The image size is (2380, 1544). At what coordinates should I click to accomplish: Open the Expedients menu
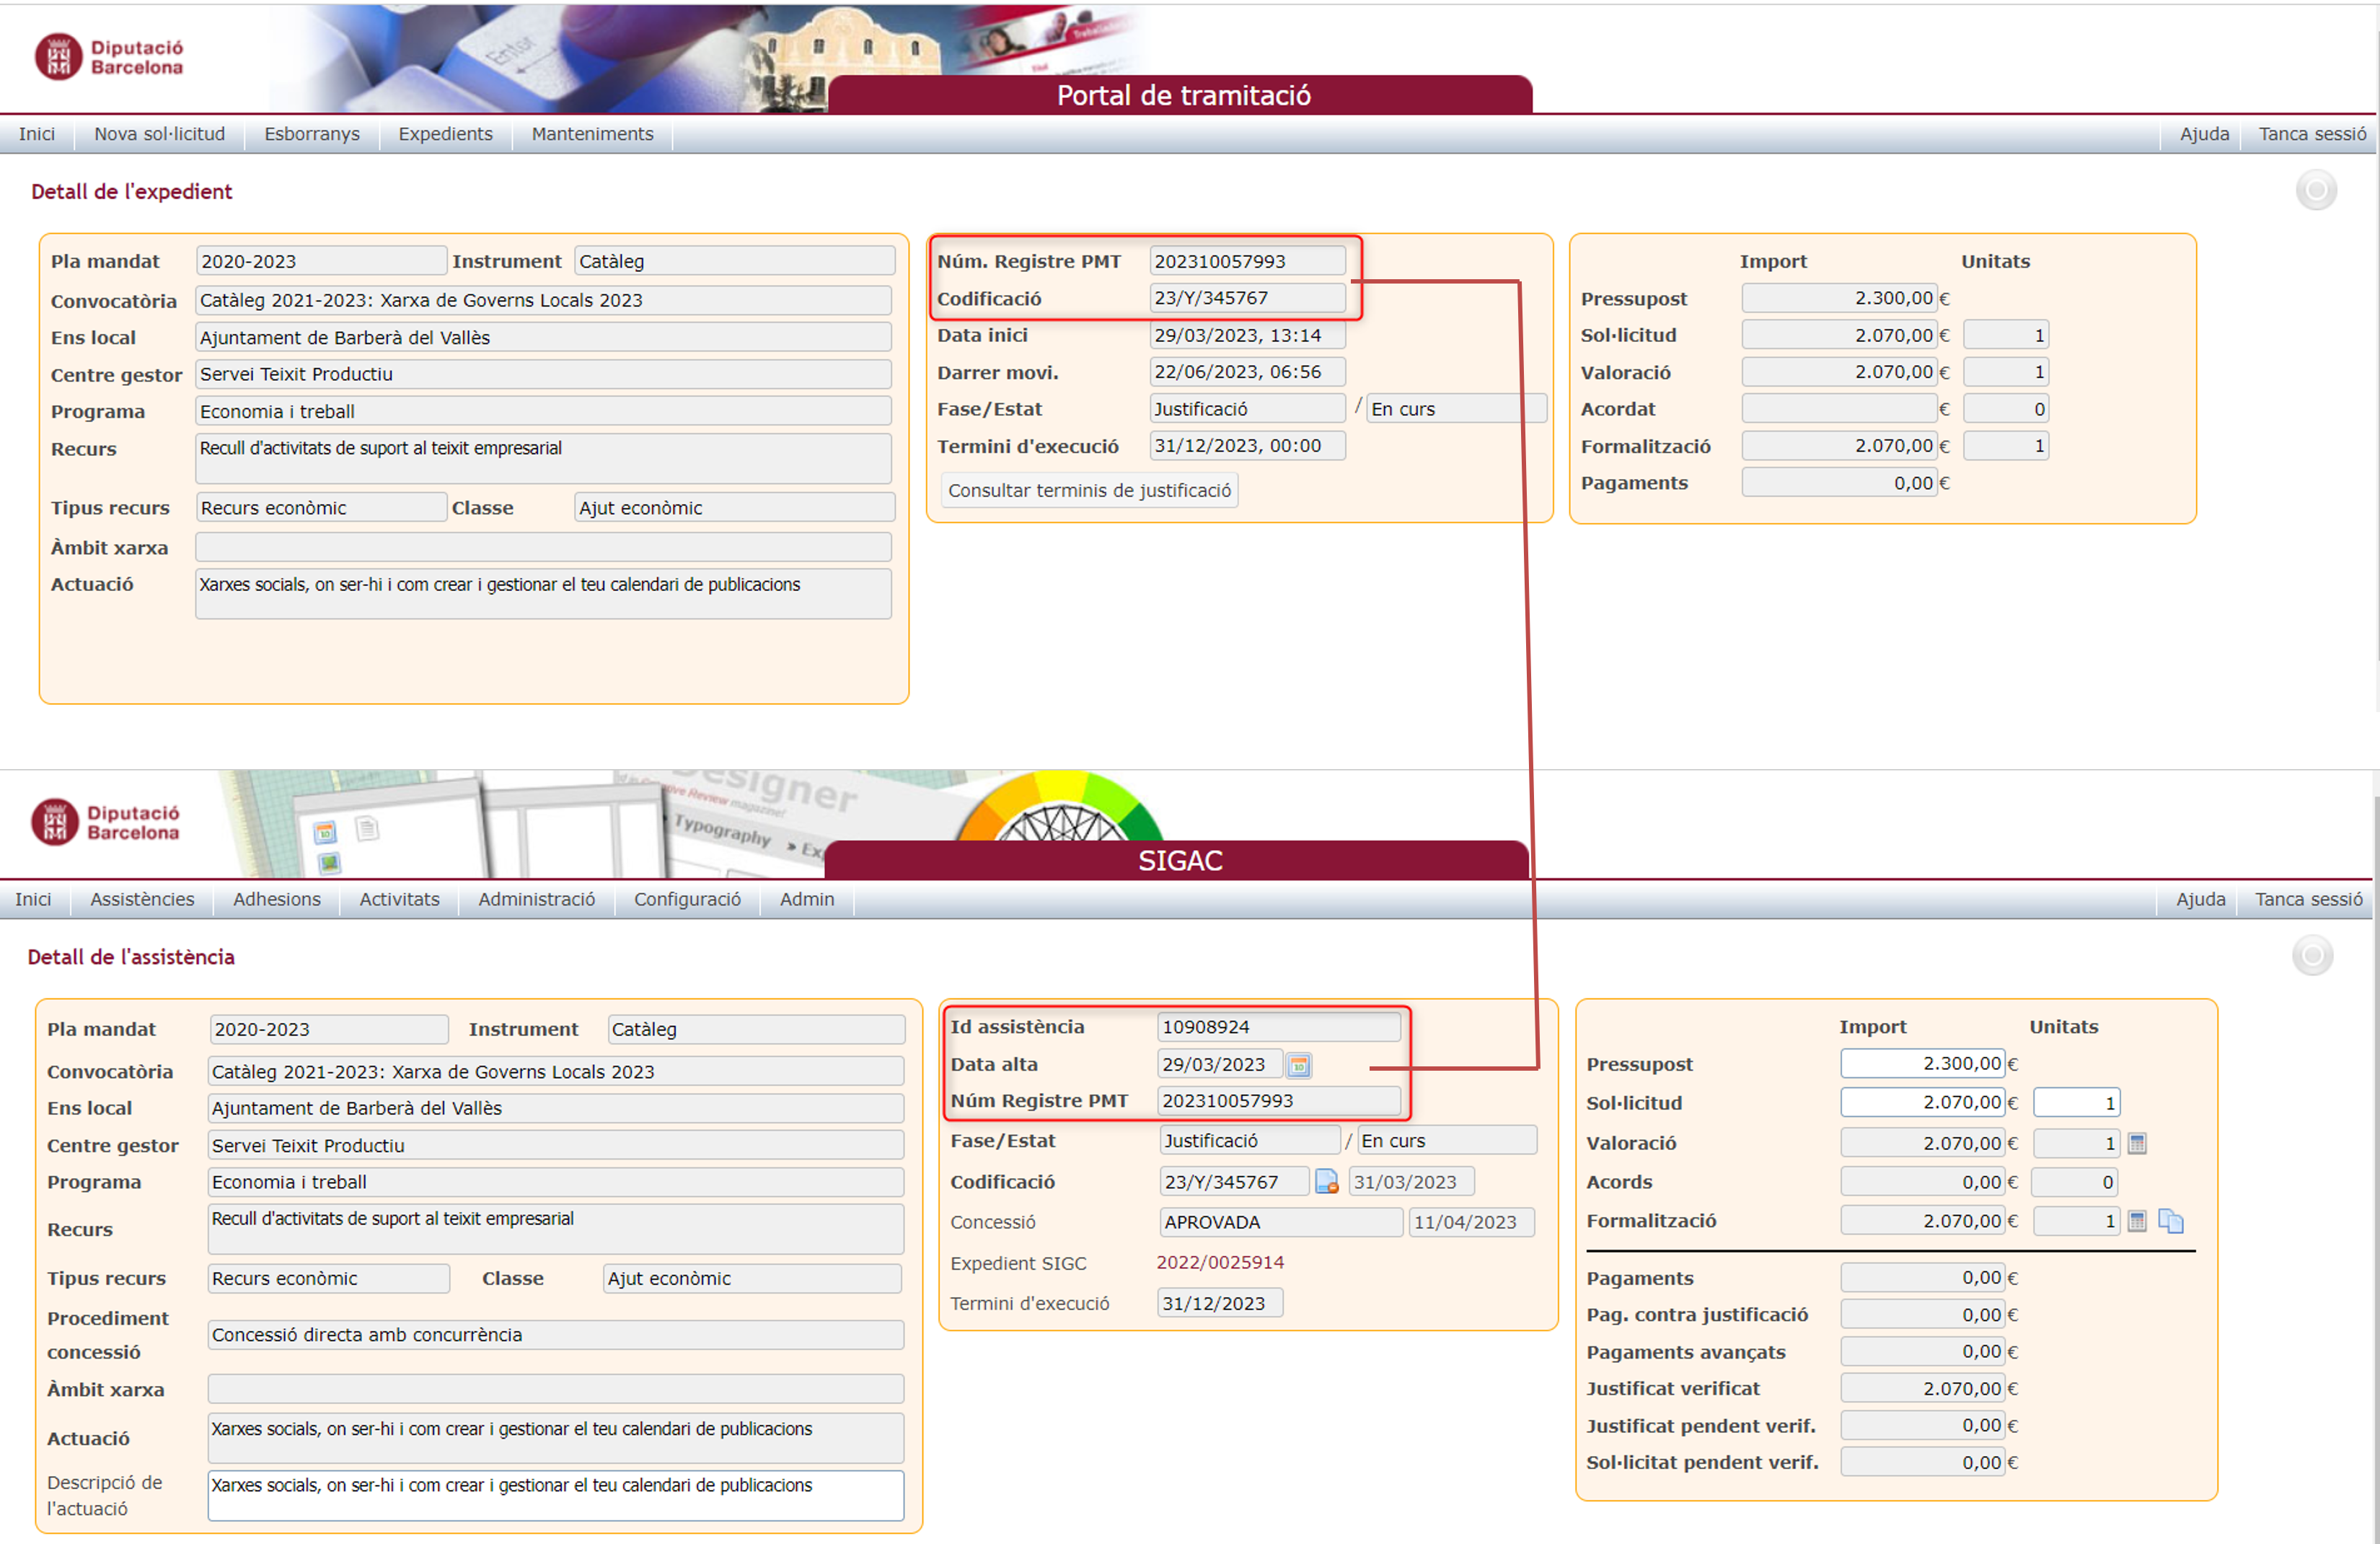click(446, 134)
